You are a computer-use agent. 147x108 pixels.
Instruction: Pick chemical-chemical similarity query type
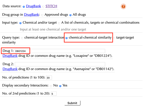(x=67, y=38)
